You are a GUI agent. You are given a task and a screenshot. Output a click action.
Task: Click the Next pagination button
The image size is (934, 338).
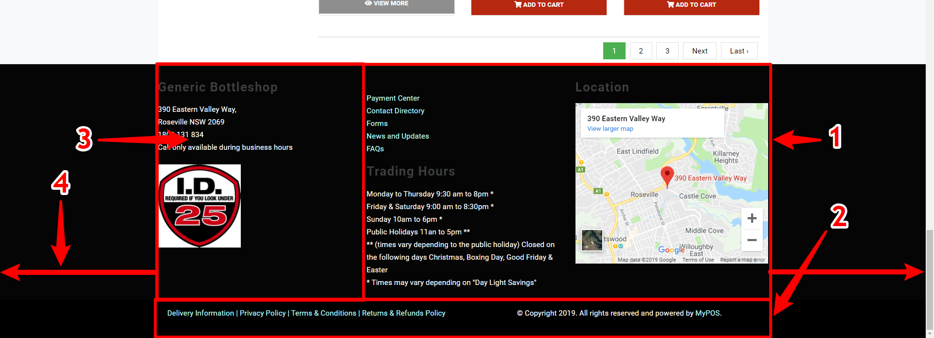point(700,51)
